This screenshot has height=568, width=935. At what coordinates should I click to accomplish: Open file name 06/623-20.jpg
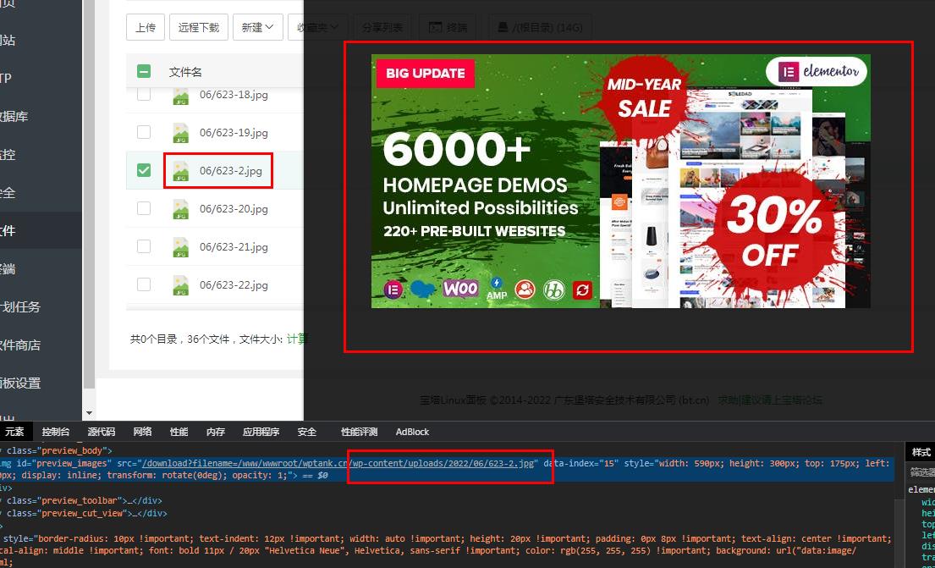(234, 209)
